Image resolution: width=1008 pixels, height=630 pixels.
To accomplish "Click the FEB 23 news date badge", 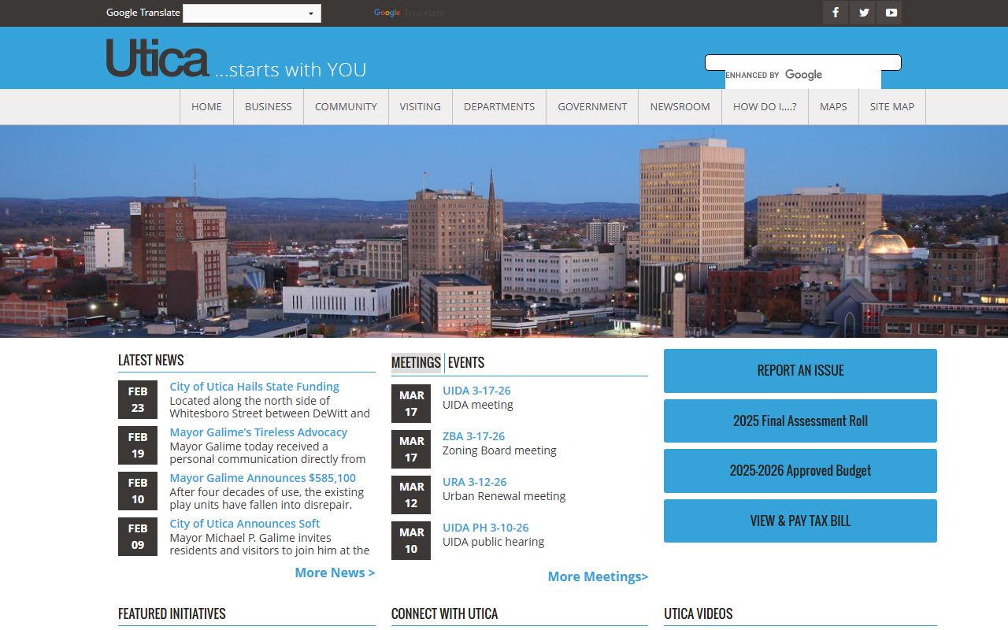I will 138,400.
